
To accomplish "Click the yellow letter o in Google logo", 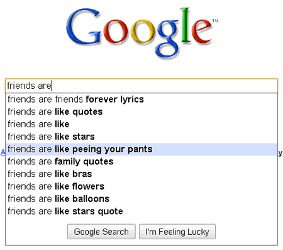I will 142,31.
